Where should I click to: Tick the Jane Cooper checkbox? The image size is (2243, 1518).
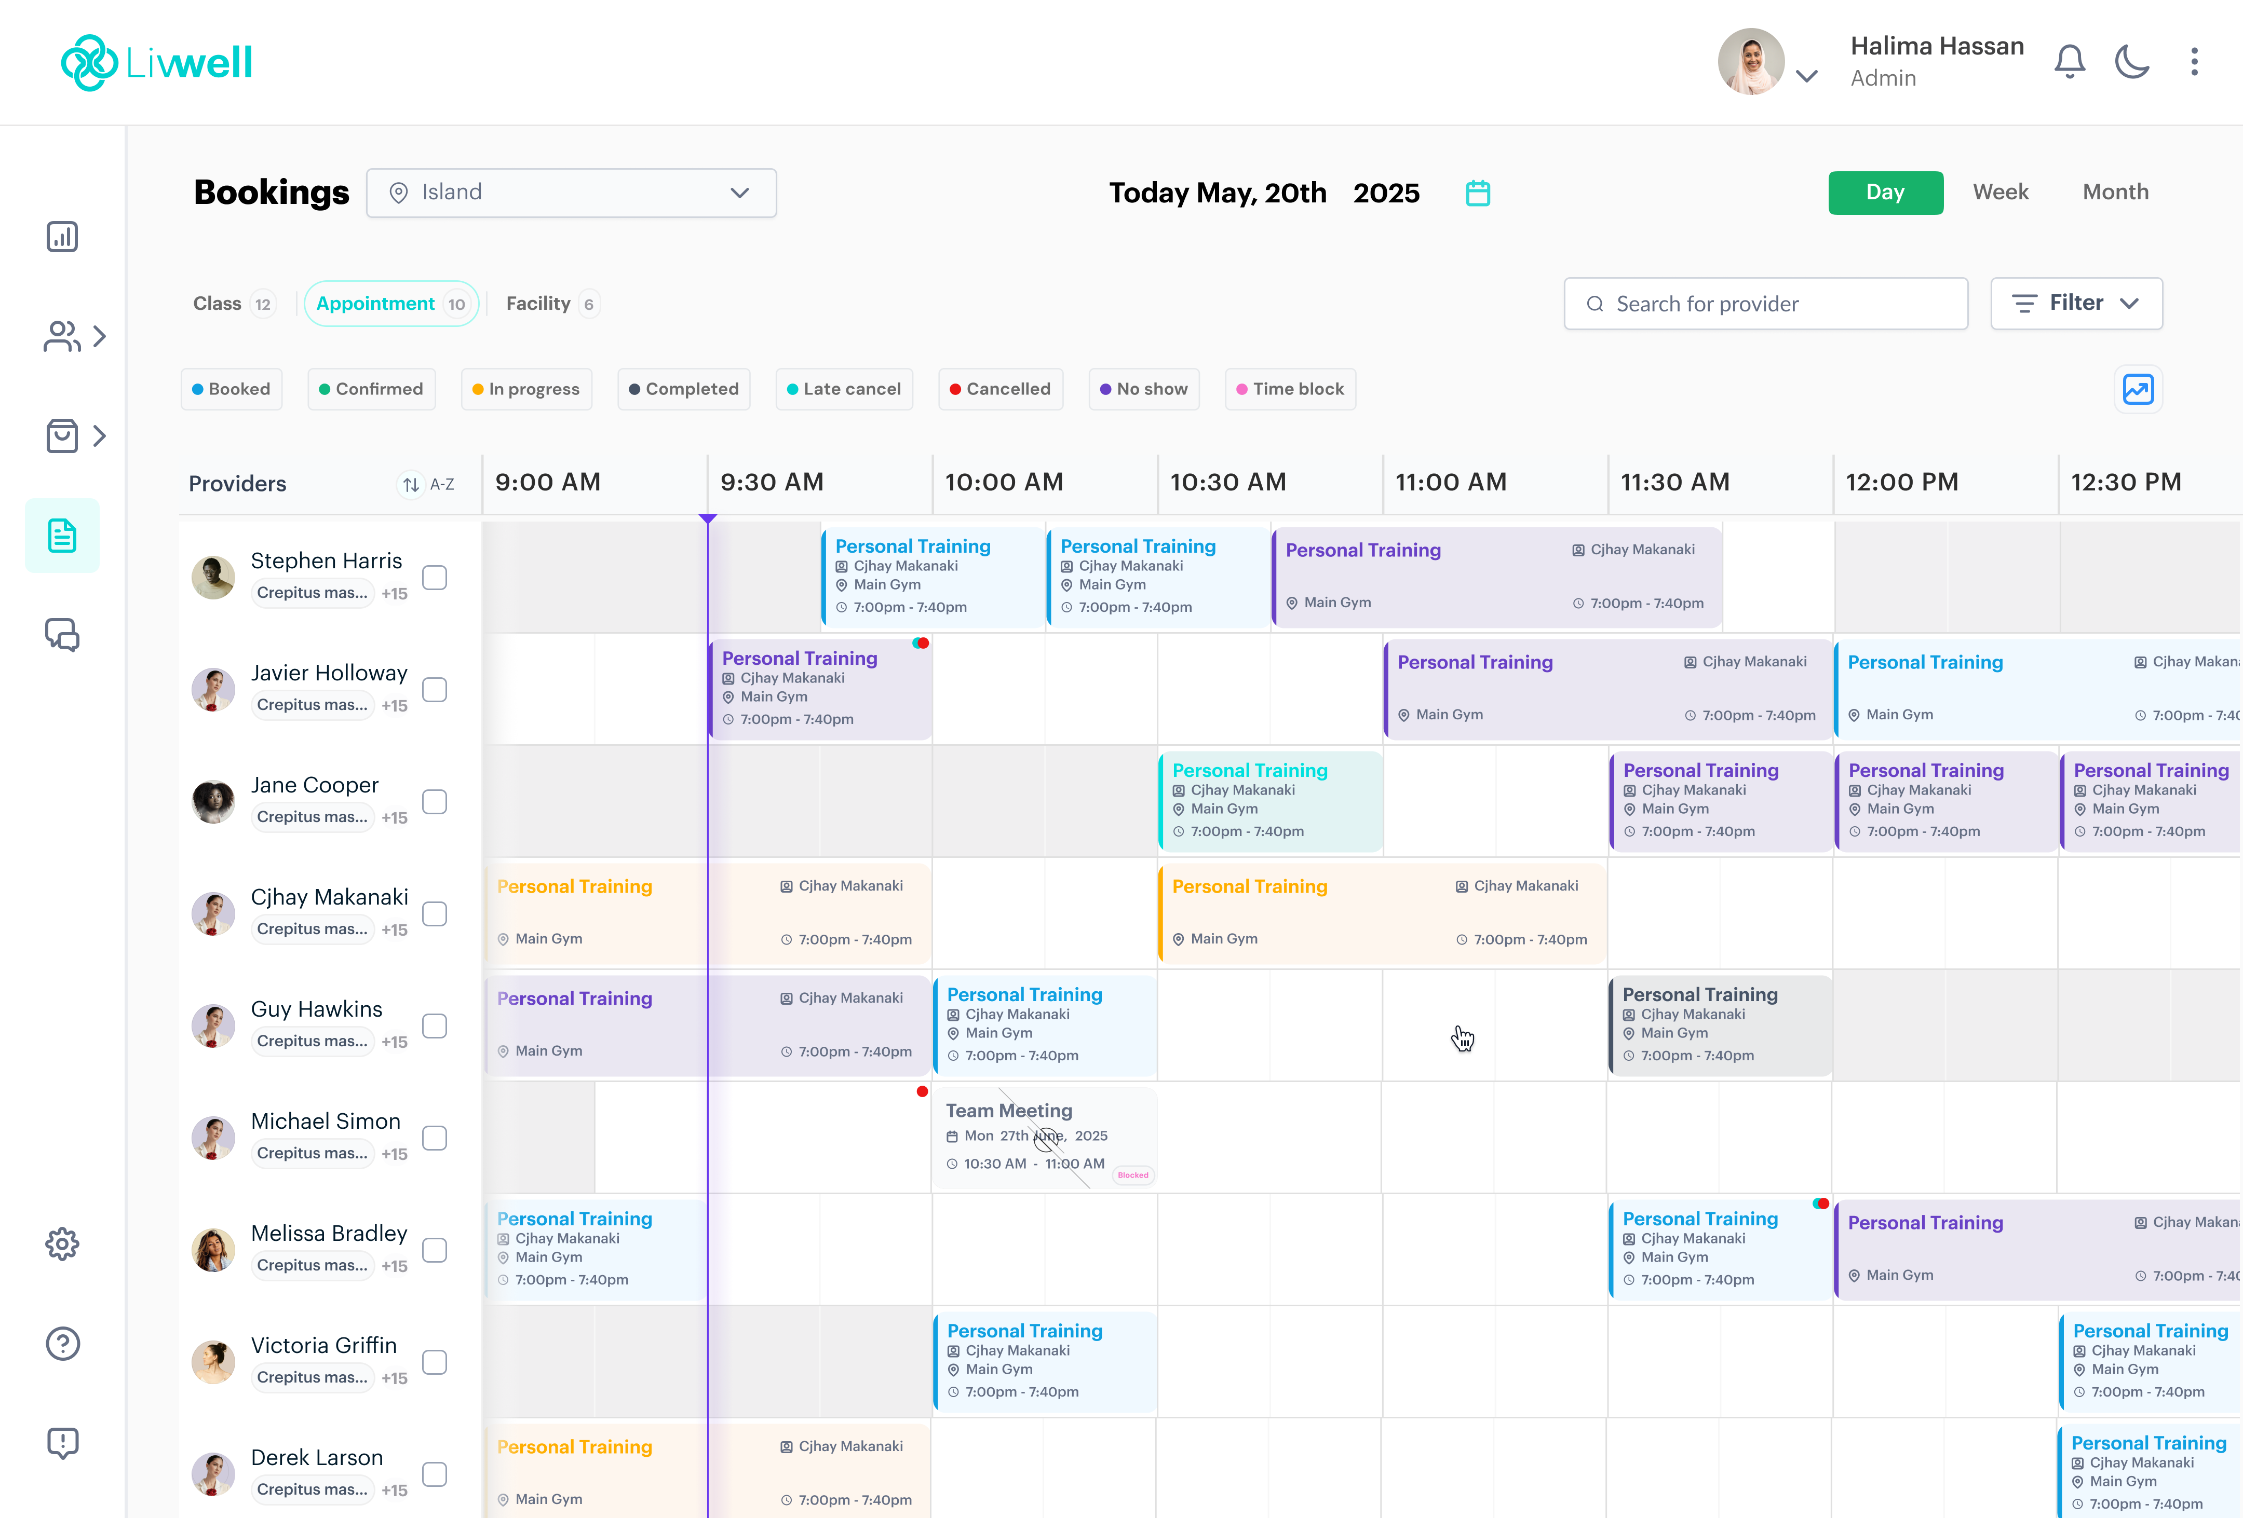coord(434,801)
